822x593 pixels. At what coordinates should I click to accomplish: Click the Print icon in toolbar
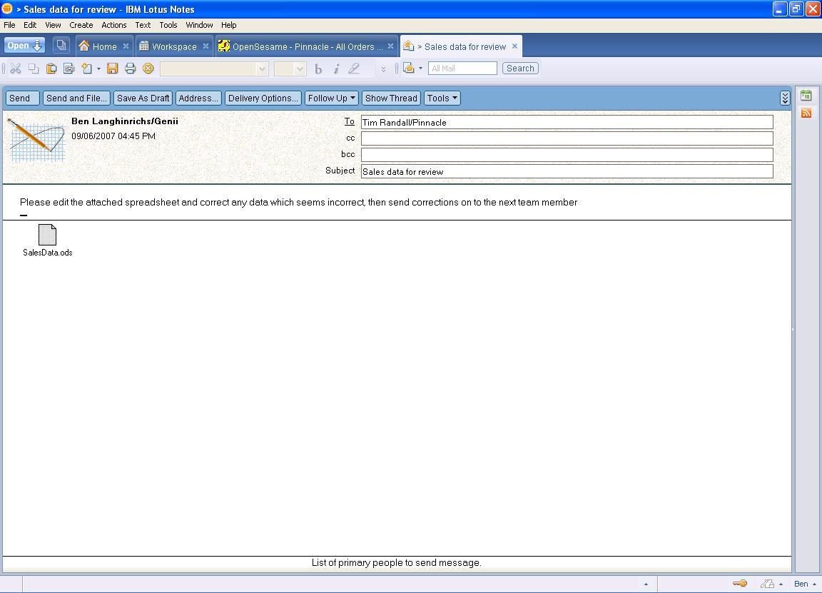(x=130, y=69)
